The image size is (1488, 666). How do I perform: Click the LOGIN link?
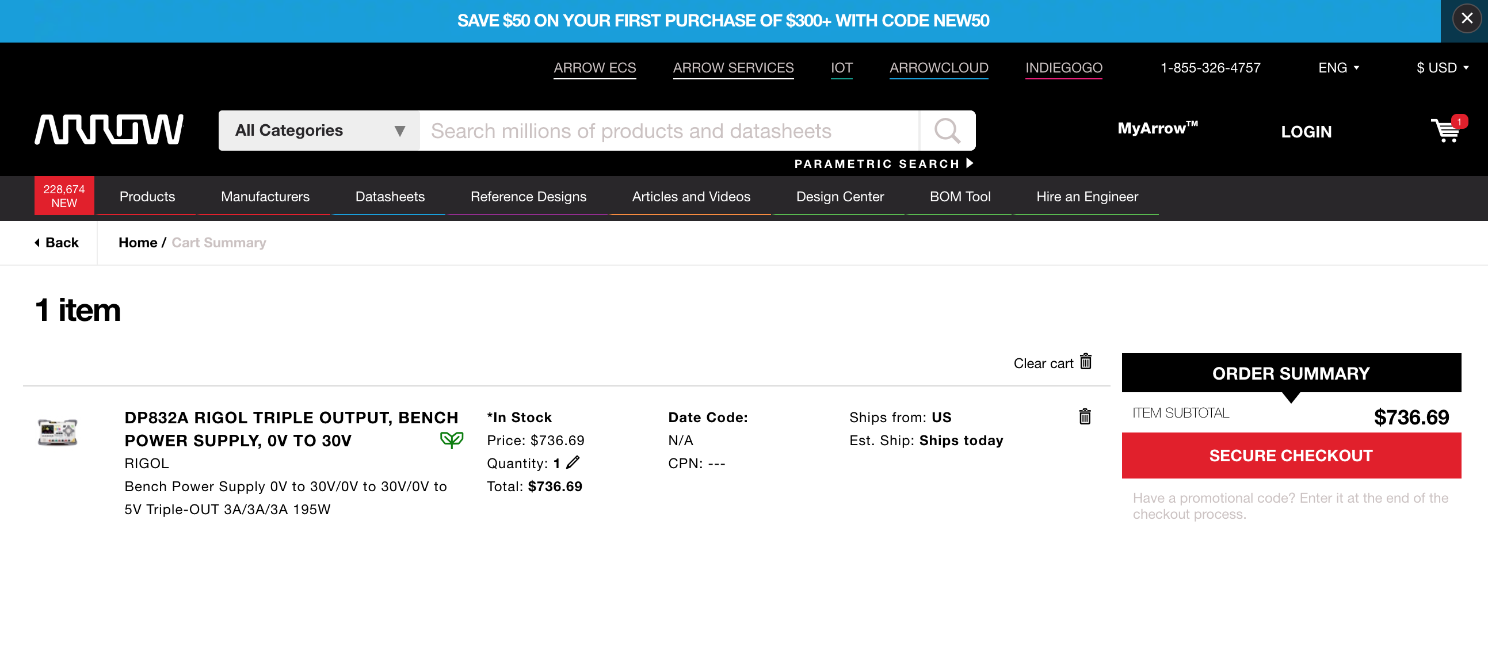(1306, 132)
